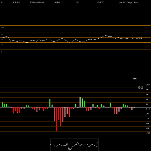Screen dimensions: 151x151
Task: Click the MR axis label -60
Action: [x=147, y=124]
